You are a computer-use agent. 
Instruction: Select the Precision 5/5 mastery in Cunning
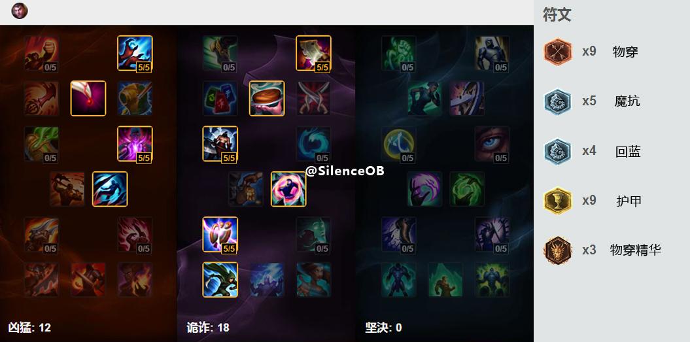pos(220,235)
